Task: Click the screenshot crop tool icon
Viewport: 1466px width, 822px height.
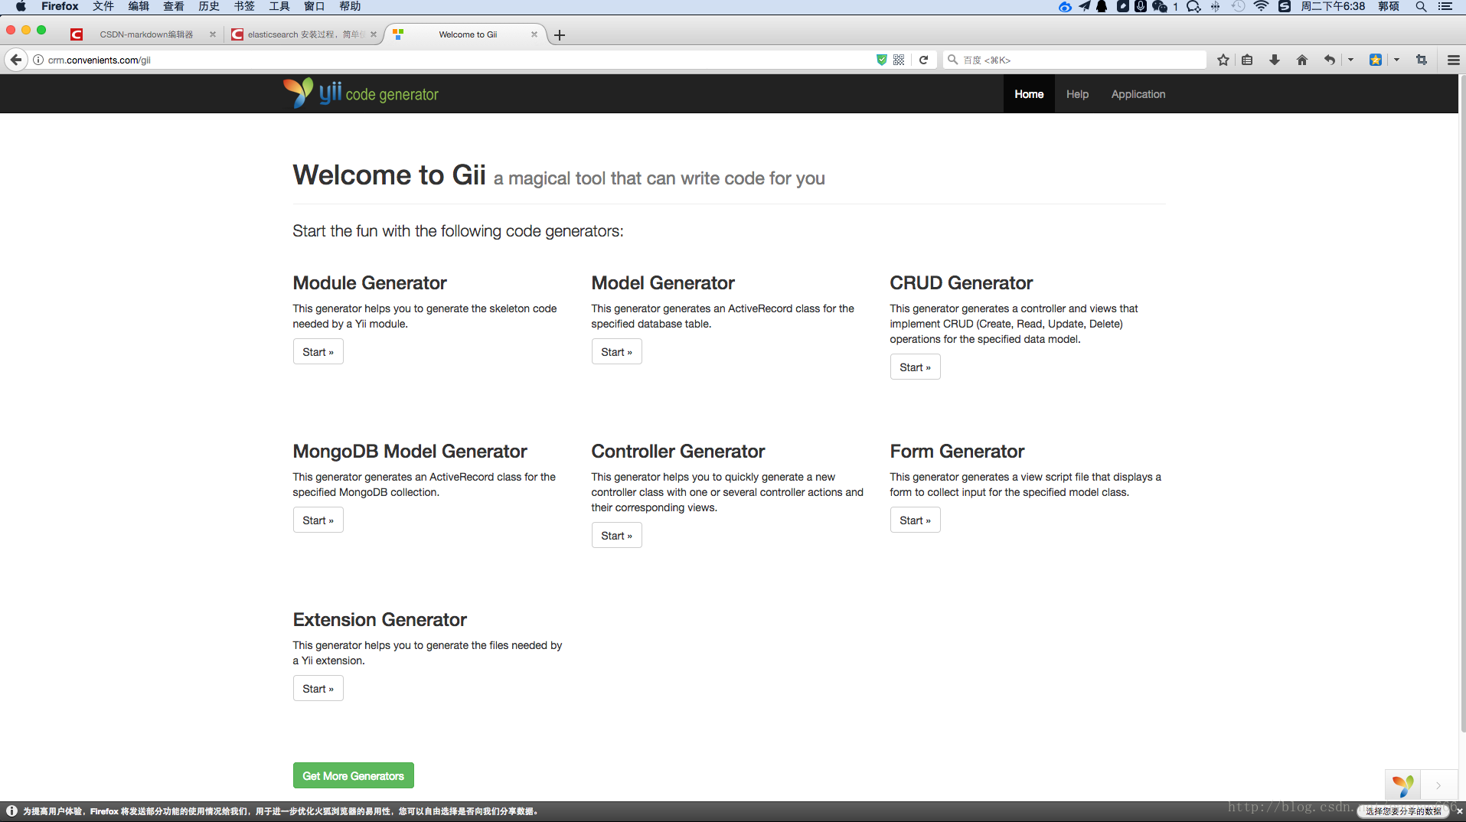Action: pos(1422,60)
